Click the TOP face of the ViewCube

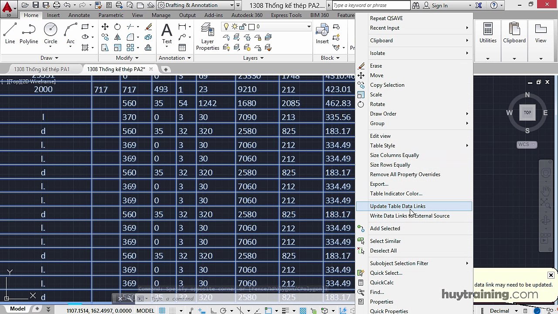tap(527, 113)
